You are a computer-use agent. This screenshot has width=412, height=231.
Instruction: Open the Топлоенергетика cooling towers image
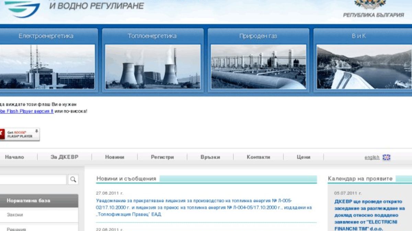153,67
